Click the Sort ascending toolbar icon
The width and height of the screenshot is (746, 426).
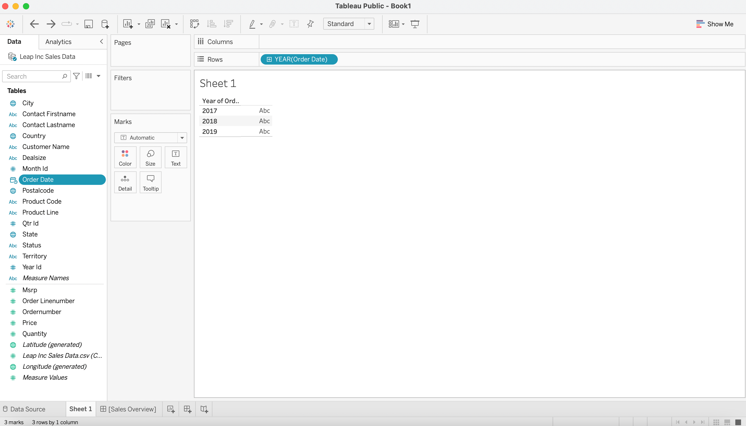[211, 24]
